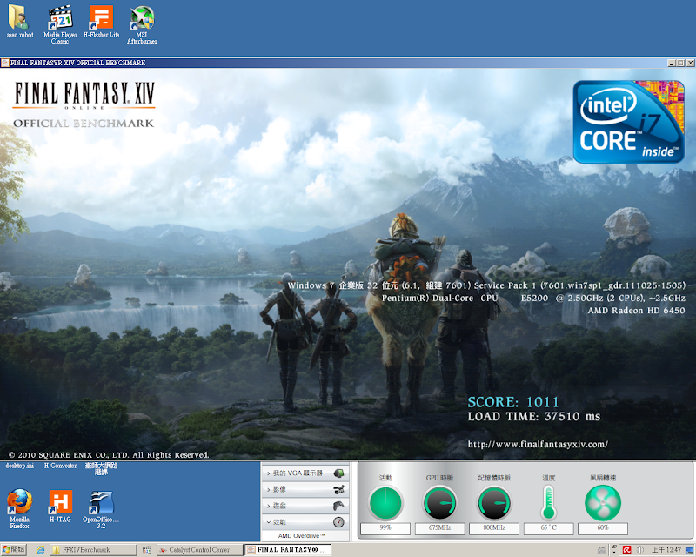This screenshot has height=557, width=696.
Task: Open the volume speaker tray icon
Action: (640, 550)
